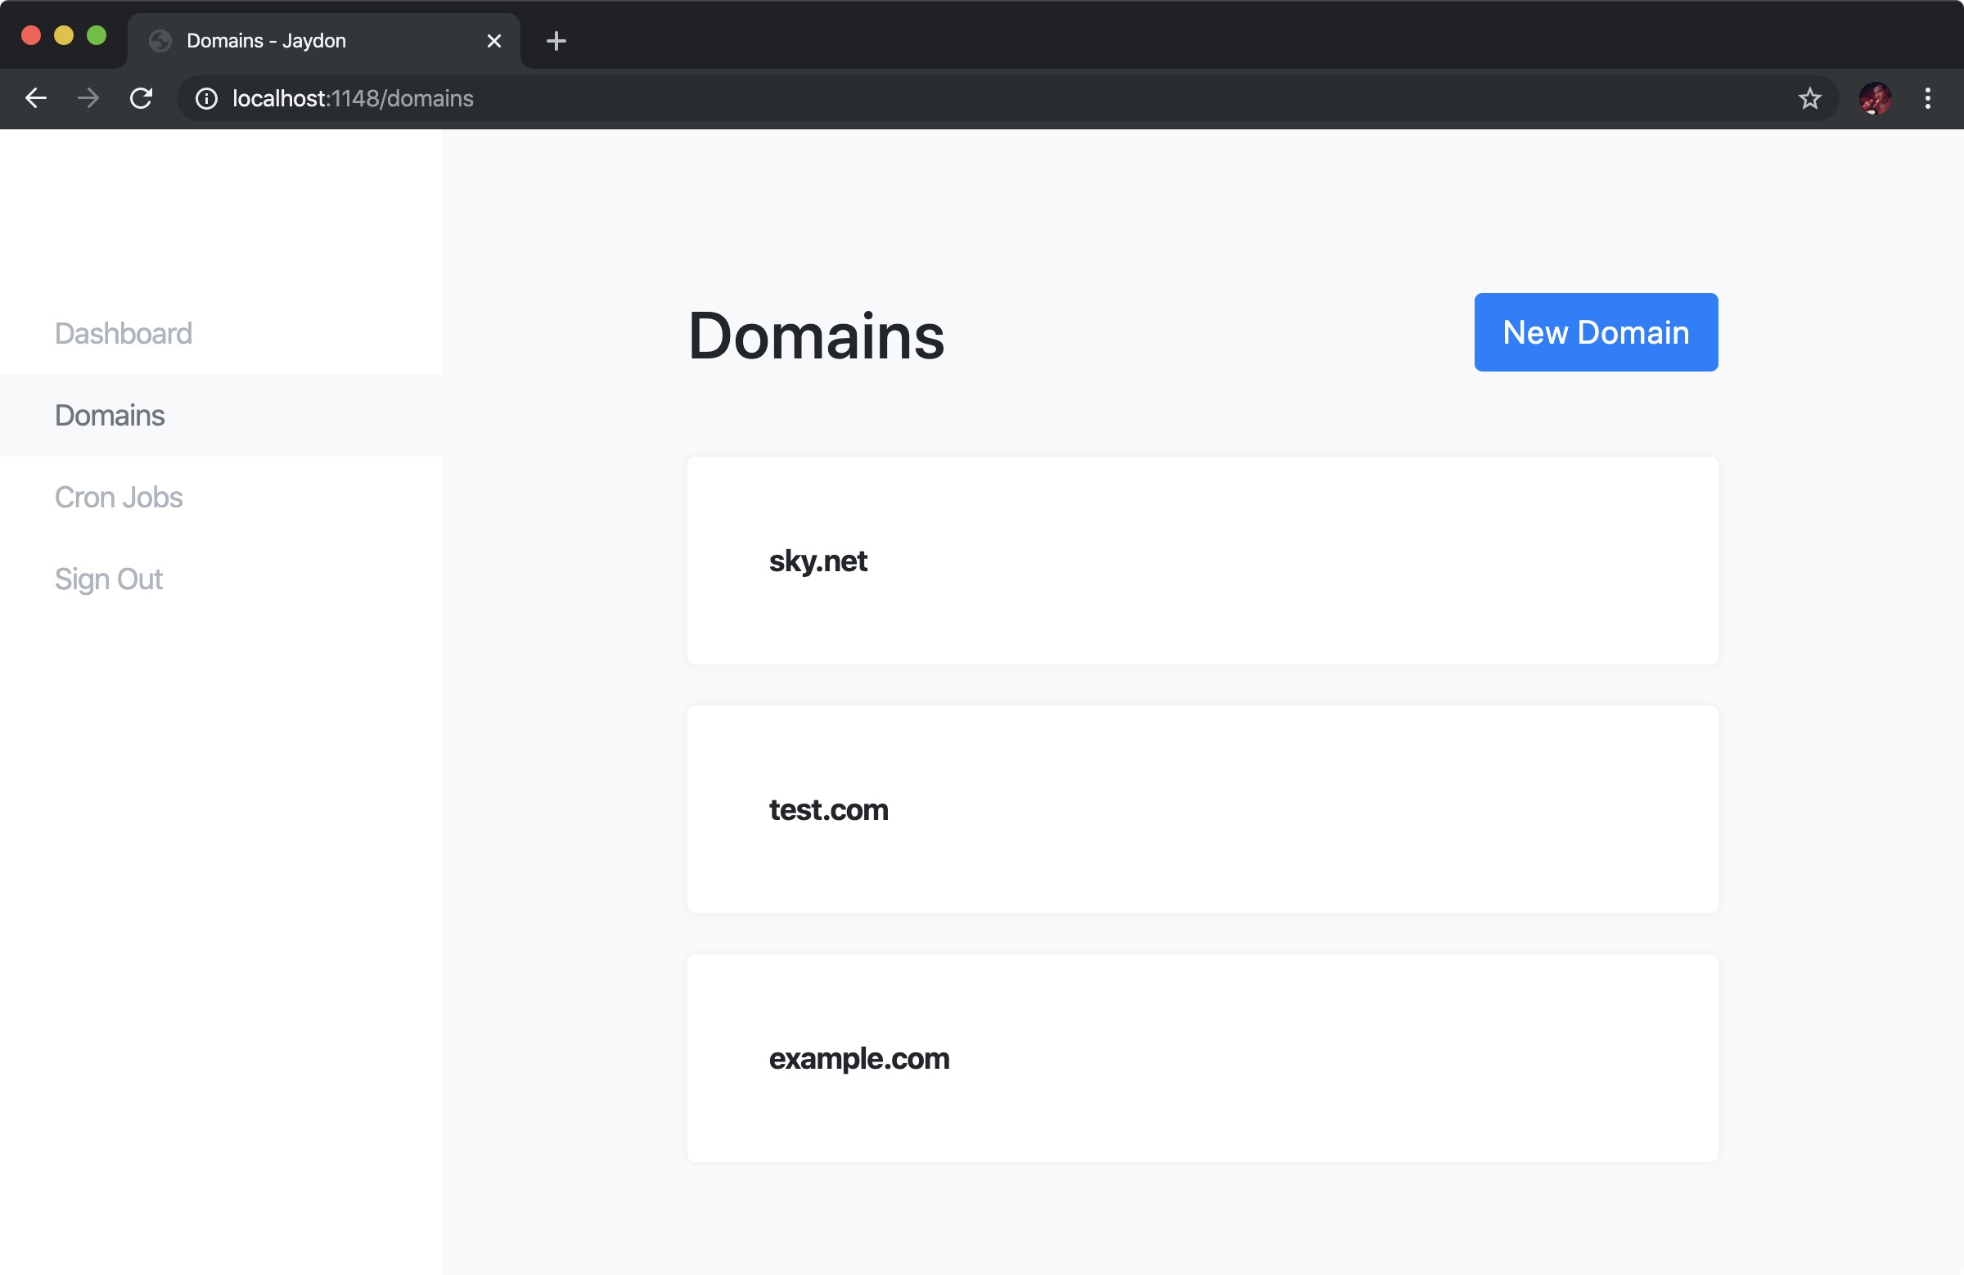Open a new browser tab

coord(556,40)
